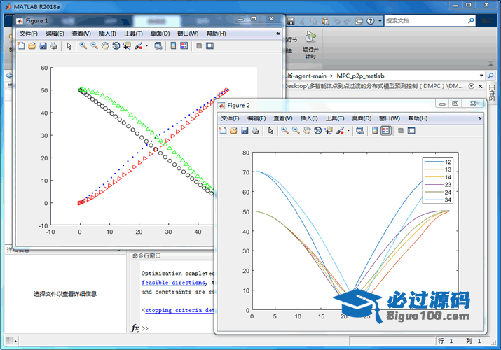501x350 pixels.
Task: Open brush color dropdown arrow in Figure 2
Action: point(348,130)
